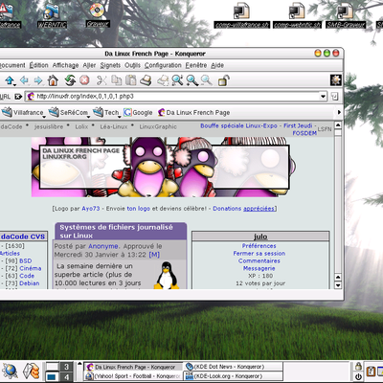The width and height of the screenshot is (383, 383).
Task: Open the Configuration menu
Action: [163, 65]
